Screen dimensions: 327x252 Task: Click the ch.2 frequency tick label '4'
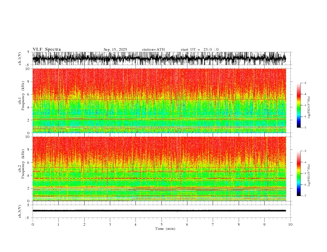[x=28, y=175]
